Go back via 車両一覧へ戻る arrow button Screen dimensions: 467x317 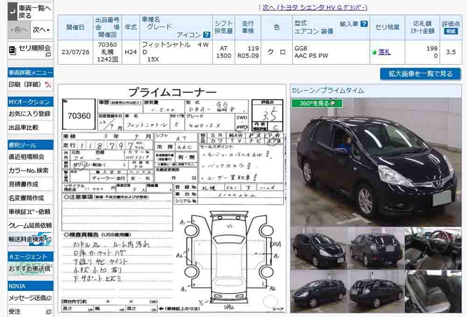(13, 12)
